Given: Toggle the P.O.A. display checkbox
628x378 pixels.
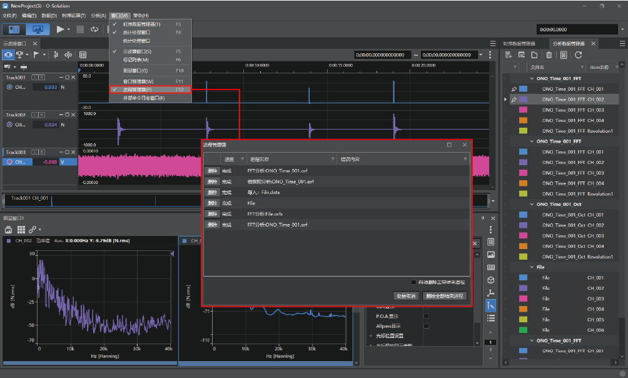Looking at the screenshot, I should 426,316.
